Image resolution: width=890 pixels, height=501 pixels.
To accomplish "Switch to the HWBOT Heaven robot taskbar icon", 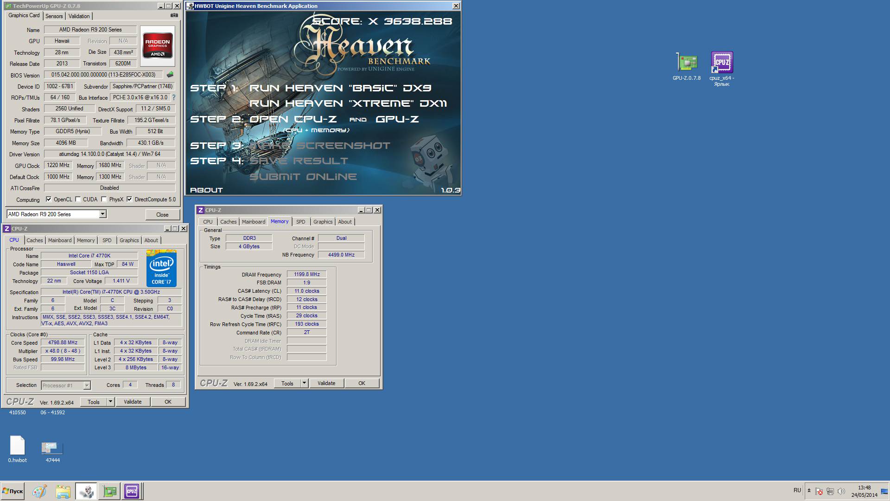I will coord(86,491).
